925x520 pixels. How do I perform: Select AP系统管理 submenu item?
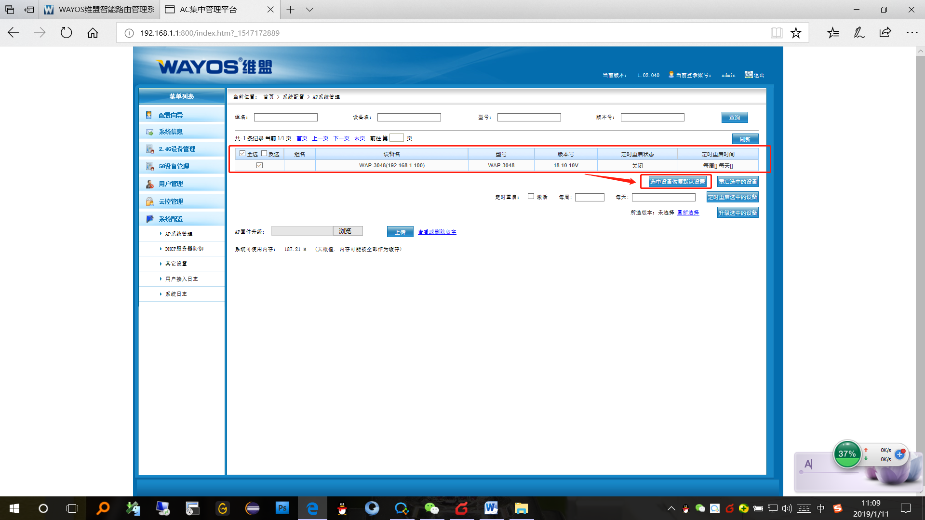(178, 234)
